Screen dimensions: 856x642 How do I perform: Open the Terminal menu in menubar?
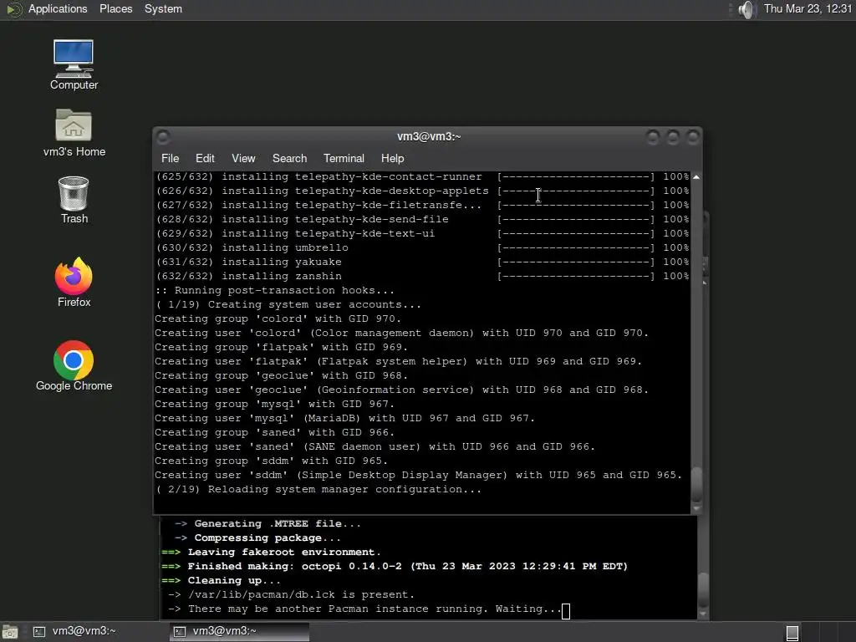click(x=344, y=158)
